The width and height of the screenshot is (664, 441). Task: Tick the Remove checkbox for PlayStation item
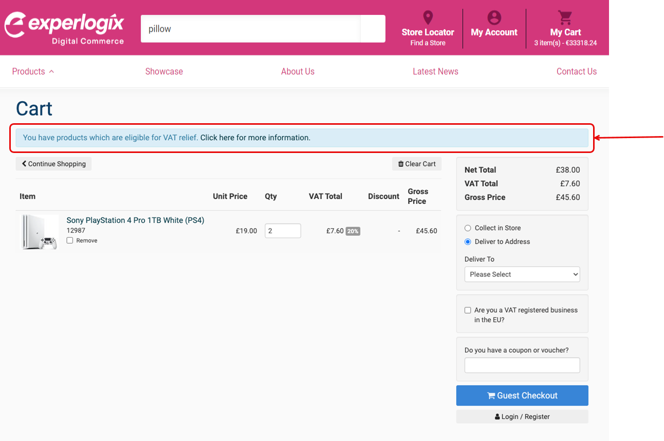pos(70,240)
